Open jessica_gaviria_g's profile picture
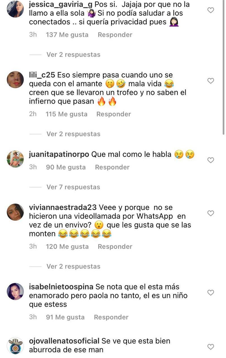 coord(15,9)
